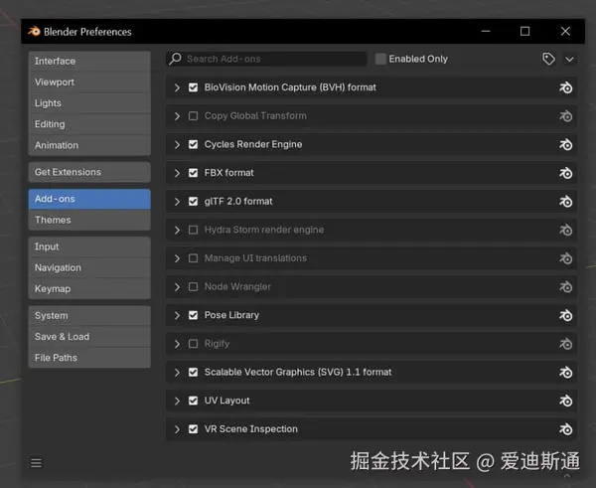
Task: Expand FBX format add-on details
Action: click(177, 173)
